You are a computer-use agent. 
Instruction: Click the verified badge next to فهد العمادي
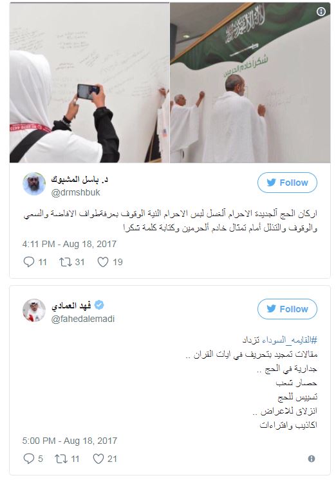[x=99, y=305]
